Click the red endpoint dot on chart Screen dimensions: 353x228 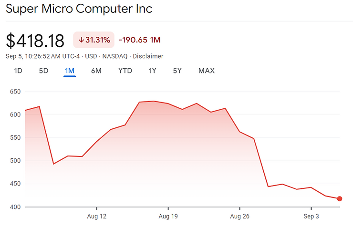339,198
